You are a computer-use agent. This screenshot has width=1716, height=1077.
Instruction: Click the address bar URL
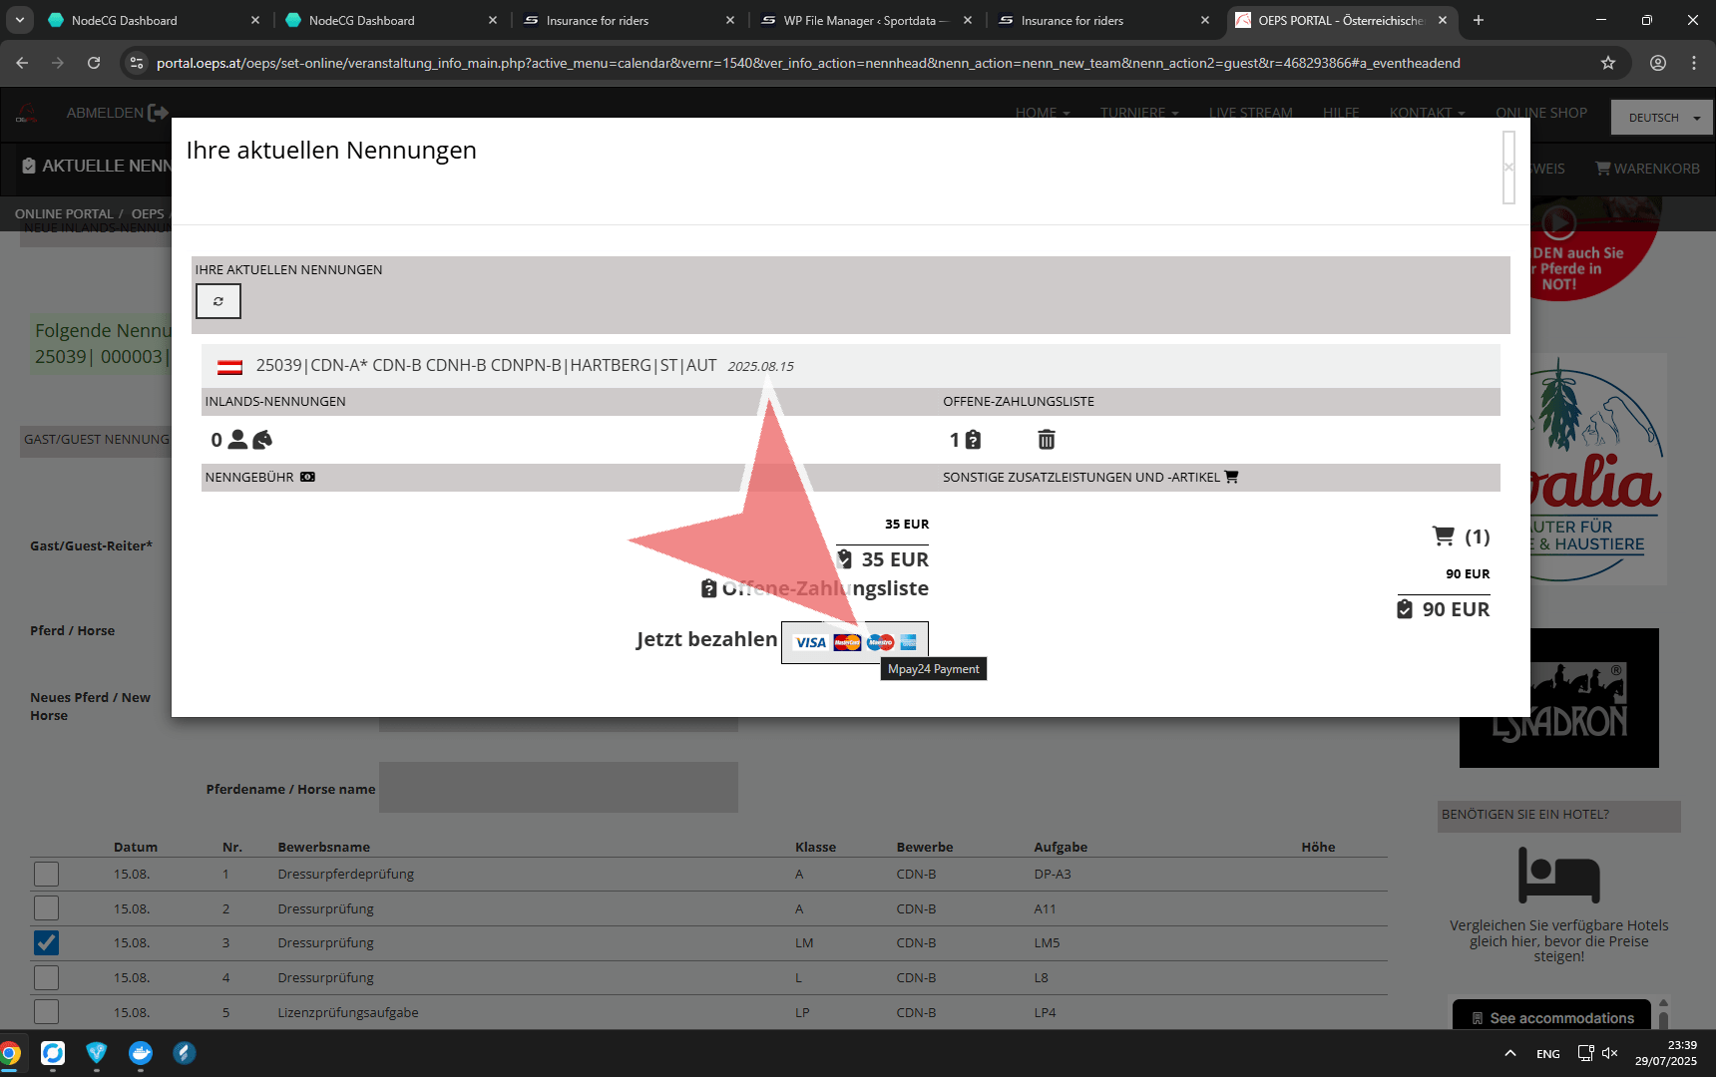coord(808,63)
